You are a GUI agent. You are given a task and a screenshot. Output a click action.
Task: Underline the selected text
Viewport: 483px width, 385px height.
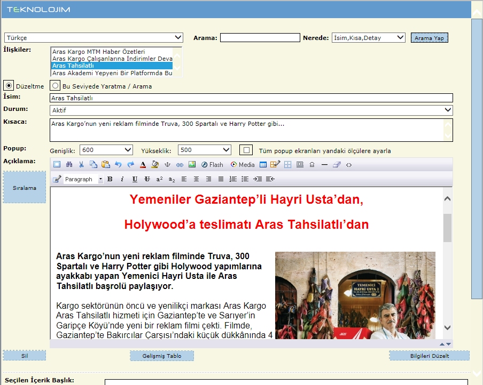tap(135, 179)
